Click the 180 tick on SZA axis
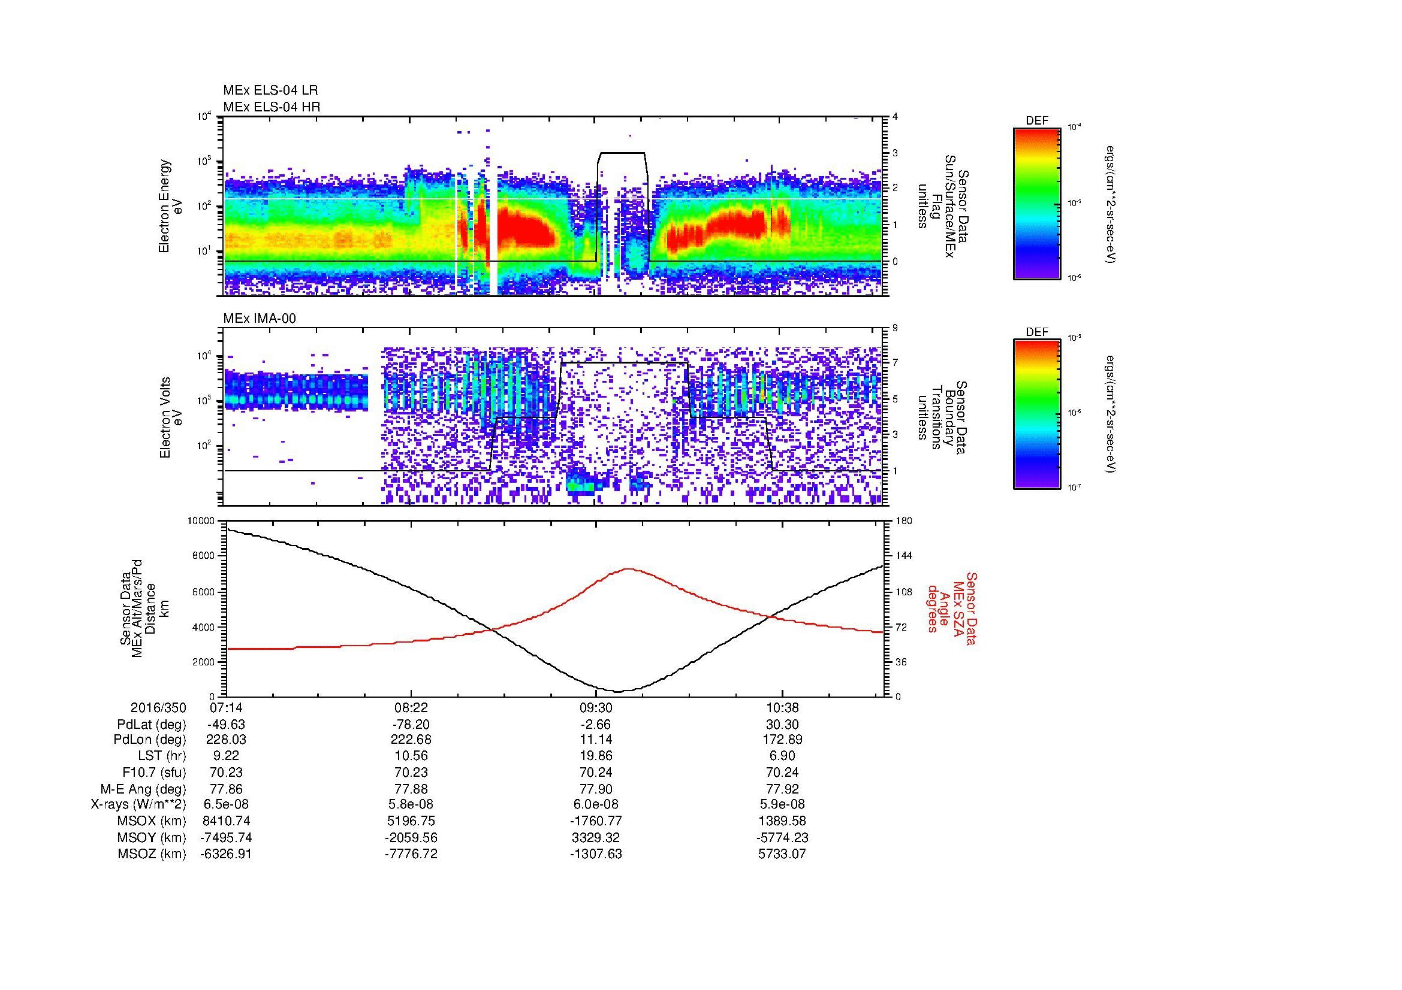The width and height of the screenshot is (1402, 990). point(904,521)
